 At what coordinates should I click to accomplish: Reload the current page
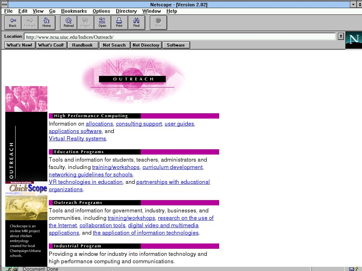coord(69,23)
